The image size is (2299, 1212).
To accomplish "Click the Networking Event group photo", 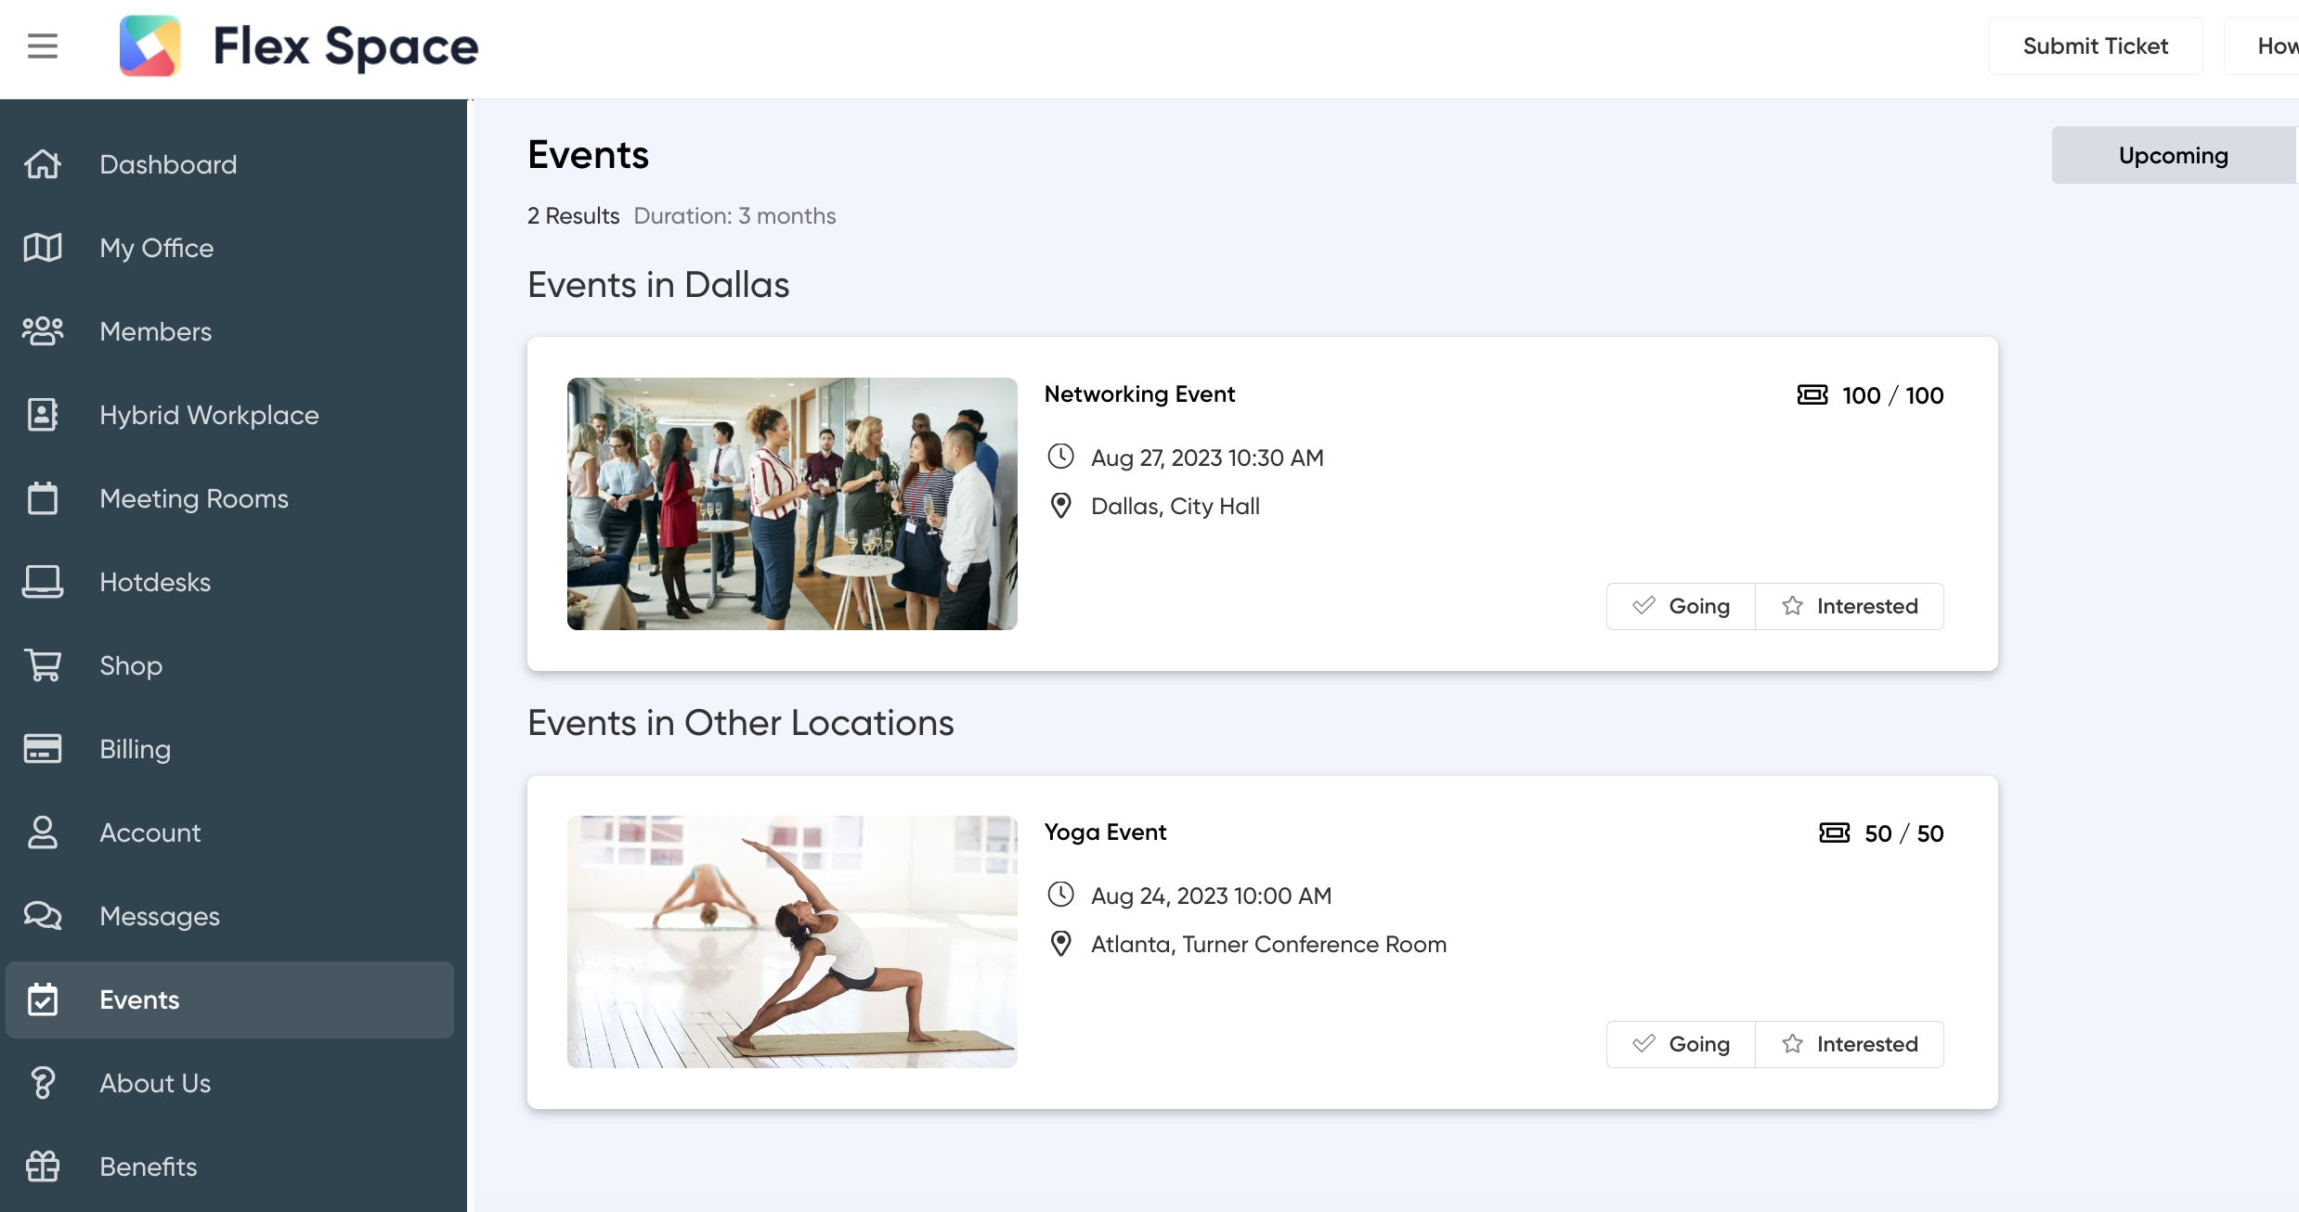I will tap(792, 504).
